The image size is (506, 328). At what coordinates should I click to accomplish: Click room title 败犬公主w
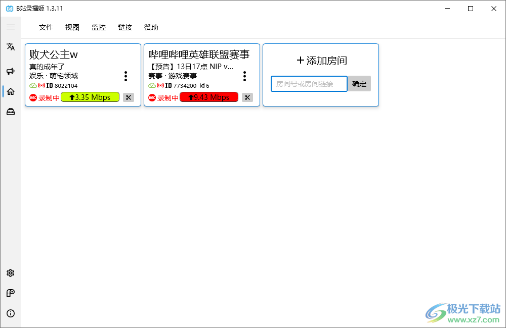coord(54,54)
